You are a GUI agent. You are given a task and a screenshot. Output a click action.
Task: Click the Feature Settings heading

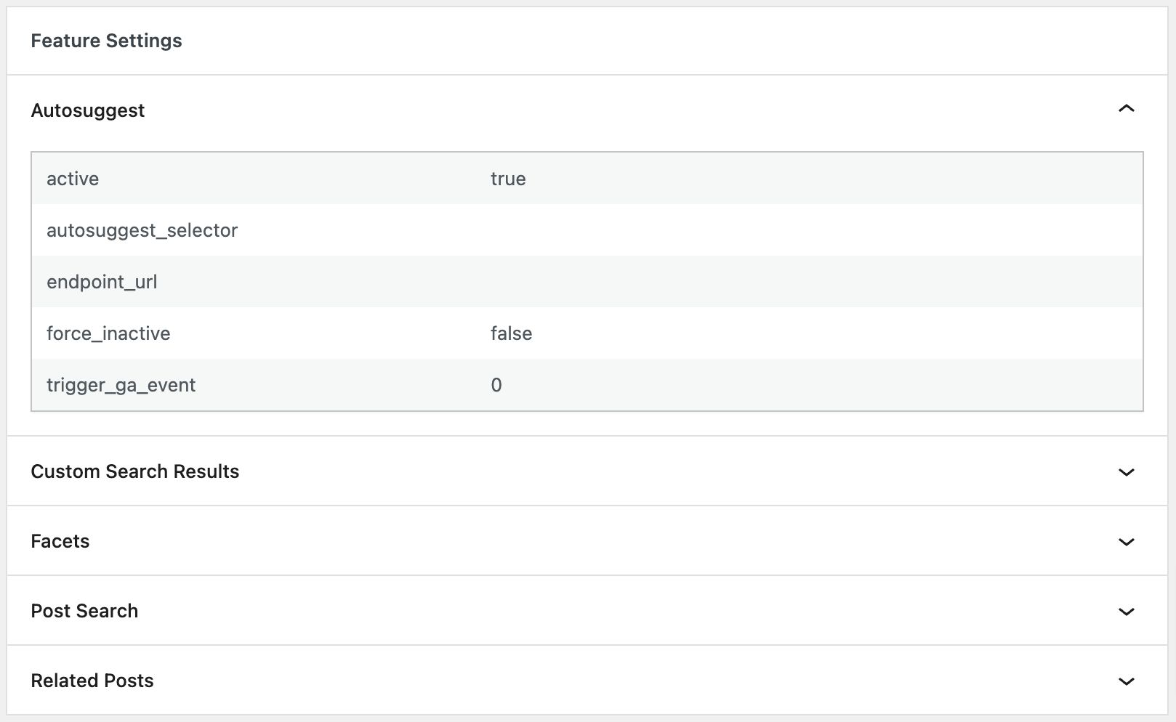coord(106,41)
